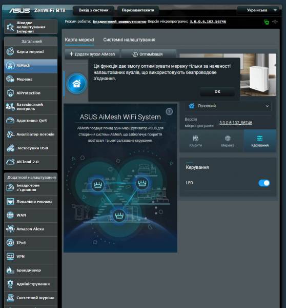The height and width of the screenshot is (308, 286).
Task: Open Адаптивна QoS menu item
Action: click(x=31, y=121)
